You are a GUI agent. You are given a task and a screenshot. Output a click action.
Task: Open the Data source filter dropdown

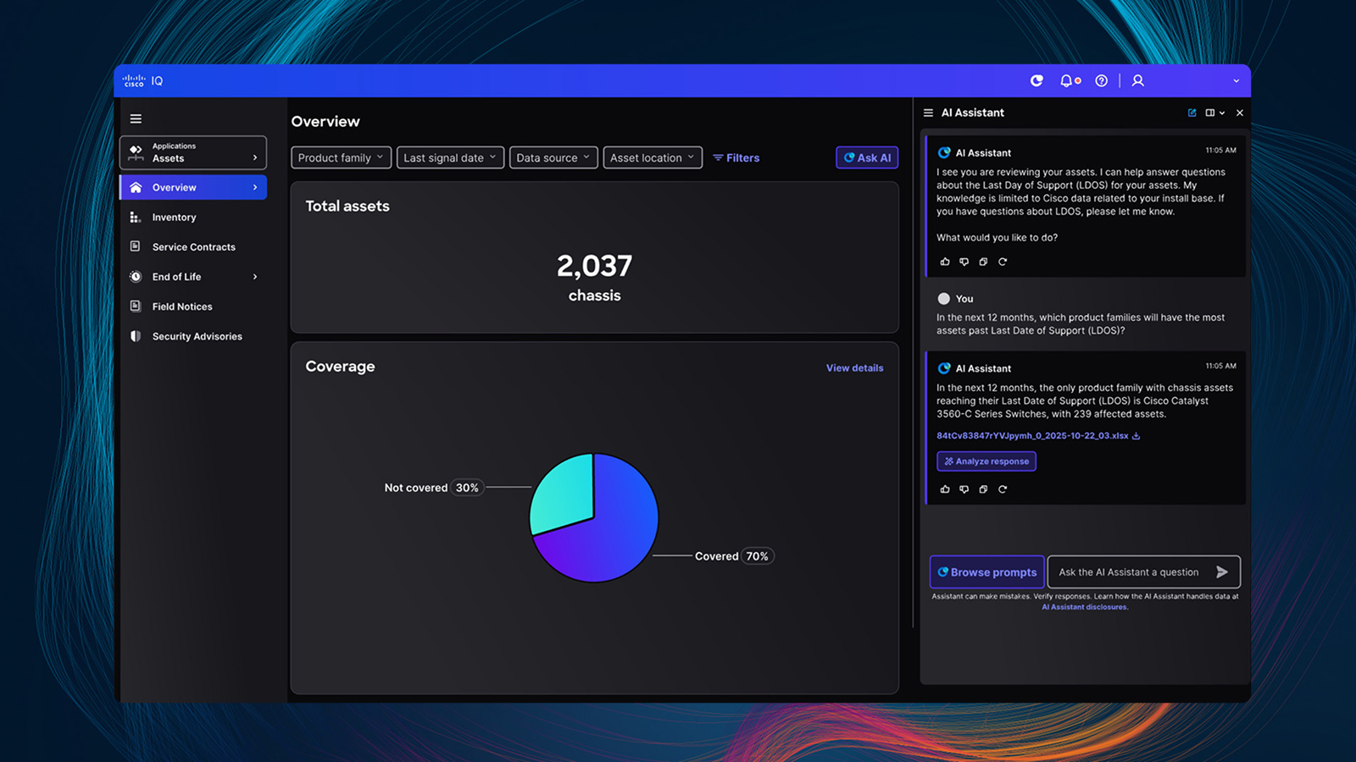[x=553, y=157]
